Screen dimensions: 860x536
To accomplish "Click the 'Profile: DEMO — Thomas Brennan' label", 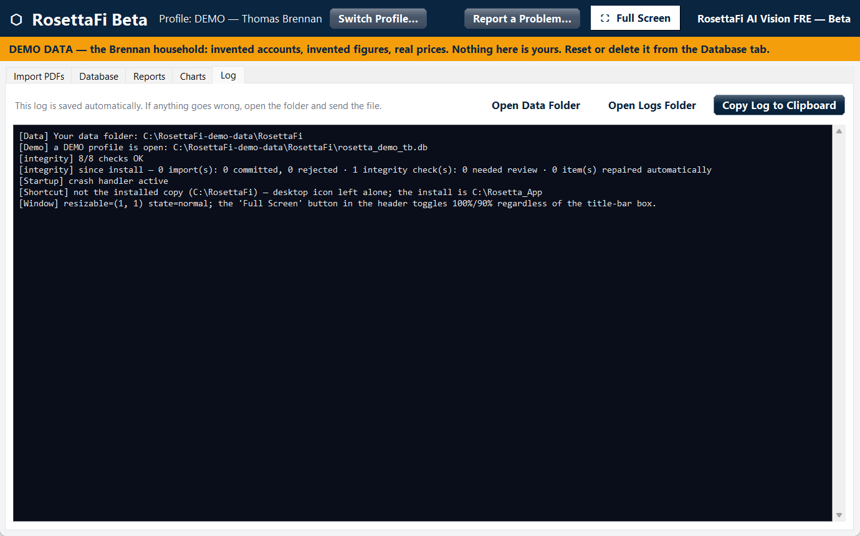I will (241, 19).
